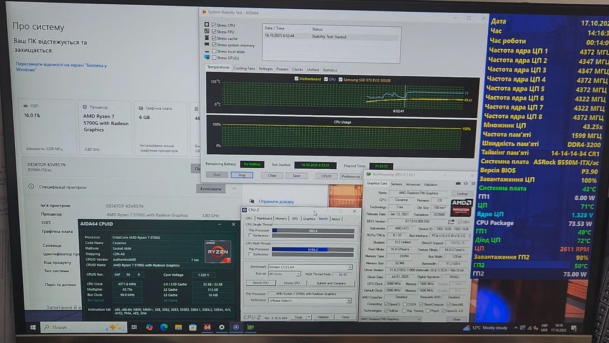This screenshot has width=609, height=343.
Task: Stop the AIDA64 stability test
Action: 242,175
